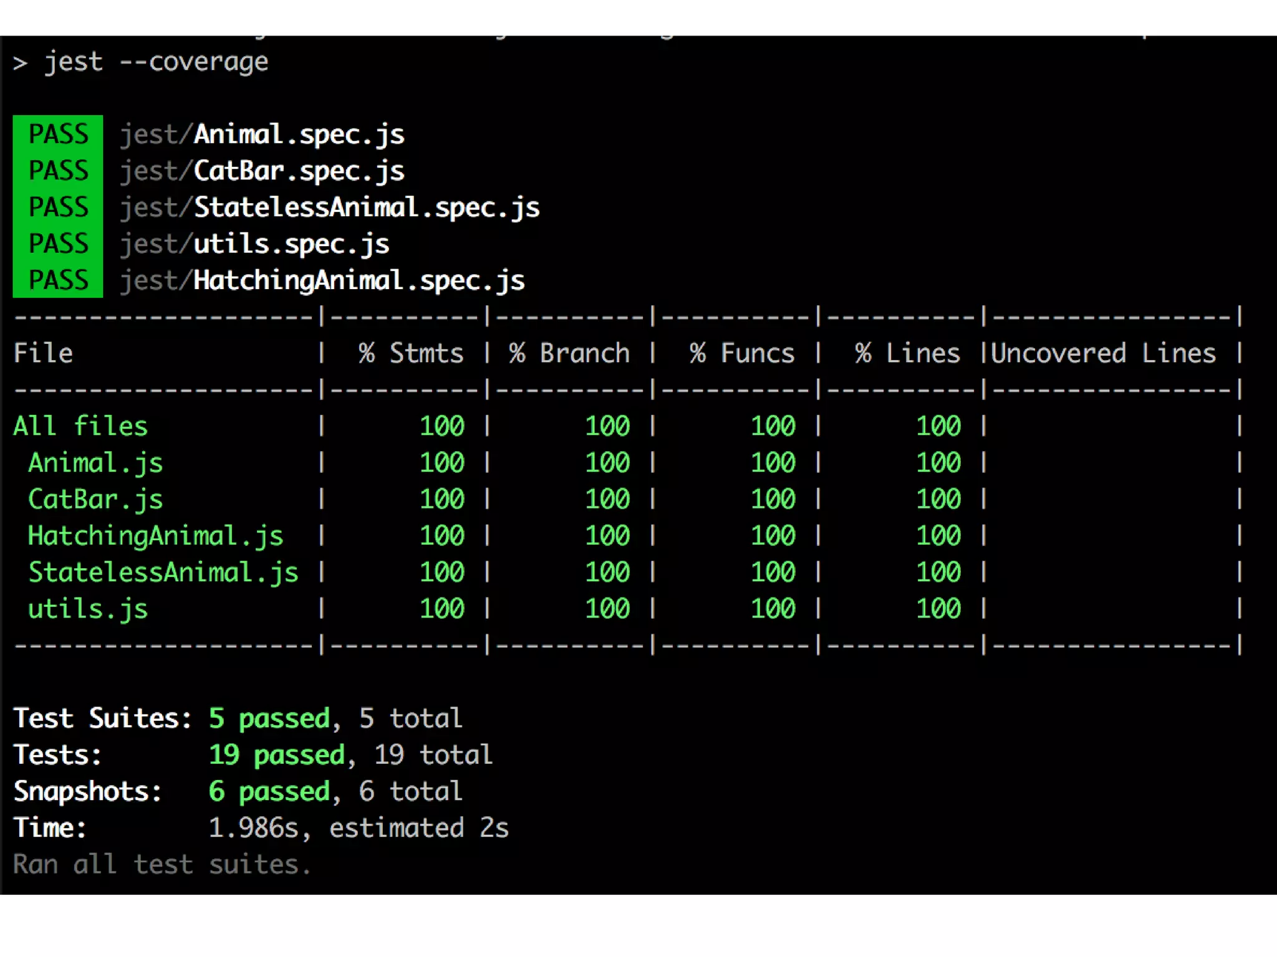Click the utils.js coverage row label
This screenshot has width=1277, height=957.
pos(88,609)
